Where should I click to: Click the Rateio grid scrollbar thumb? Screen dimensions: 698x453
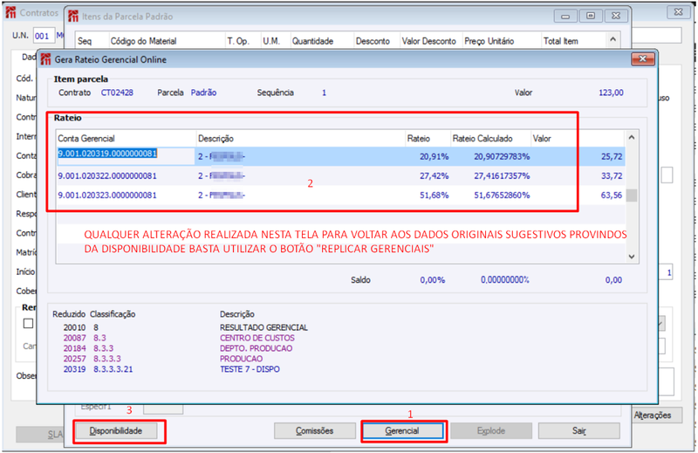point(631,196)
